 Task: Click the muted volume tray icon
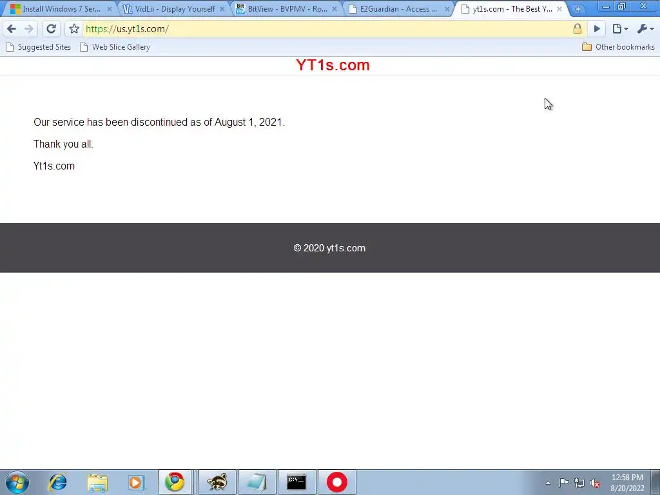tap(595, 483)
